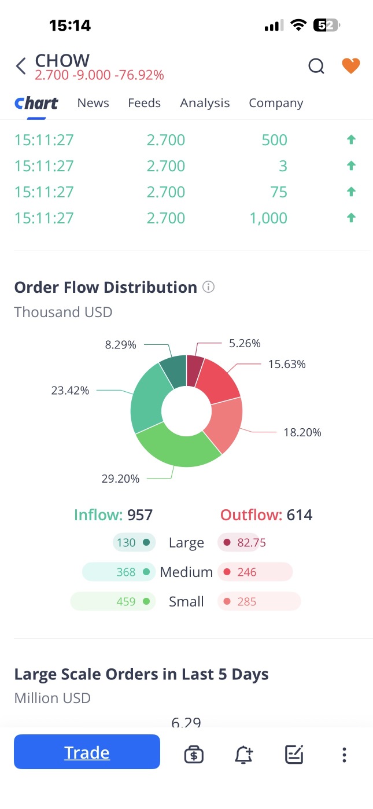Tap the Medium outflow 246 legend pill
The width and height of the screenshot is (373, 809).
coord(255,572)
